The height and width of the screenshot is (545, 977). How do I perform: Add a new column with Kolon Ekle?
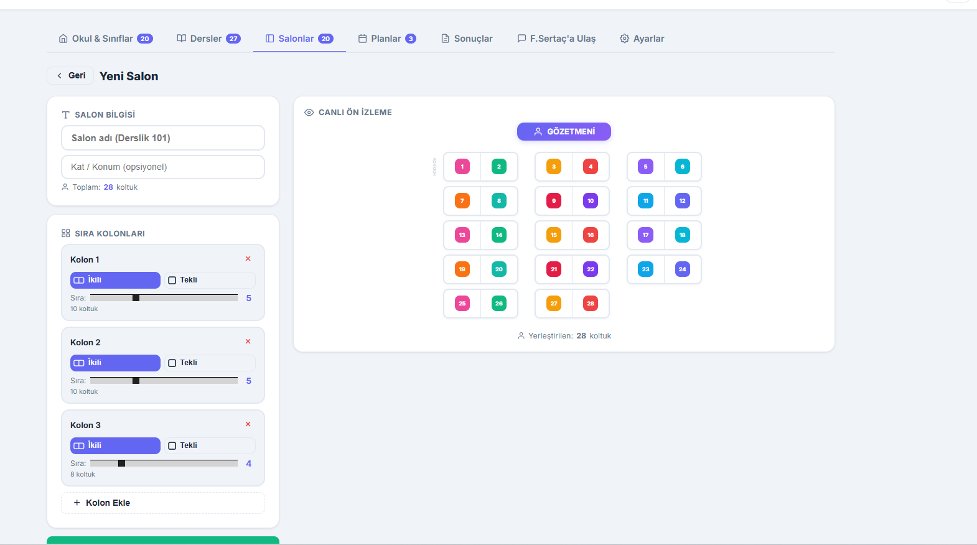[x=163, y=503]
